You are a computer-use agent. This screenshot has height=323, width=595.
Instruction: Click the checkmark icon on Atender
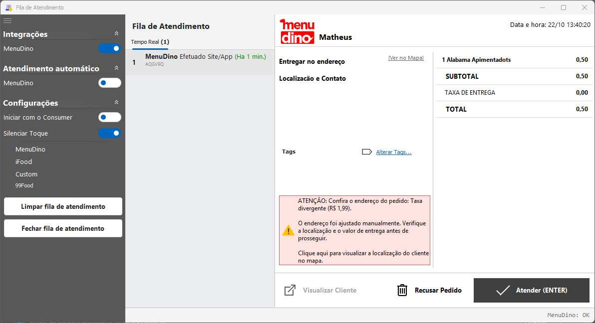pos(503,290)
